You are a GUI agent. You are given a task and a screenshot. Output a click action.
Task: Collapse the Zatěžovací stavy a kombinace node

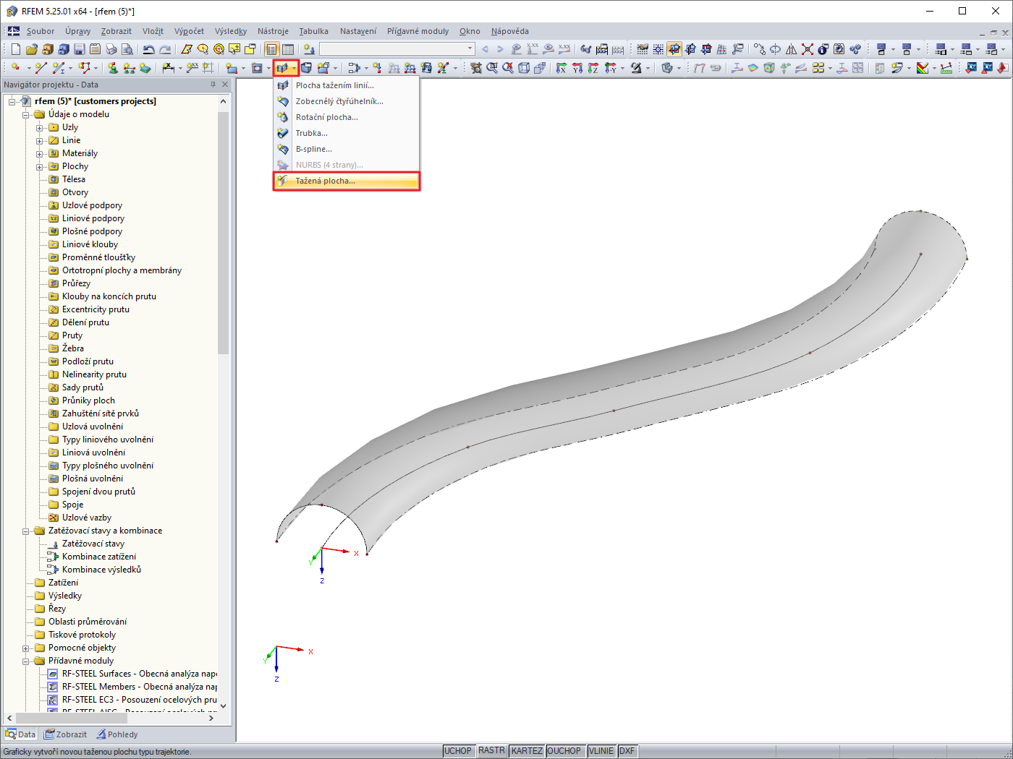26,531
